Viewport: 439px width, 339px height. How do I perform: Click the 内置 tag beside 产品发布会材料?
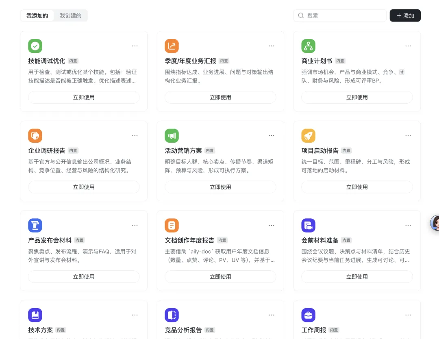pyautogui.click(x=79, y=240)
